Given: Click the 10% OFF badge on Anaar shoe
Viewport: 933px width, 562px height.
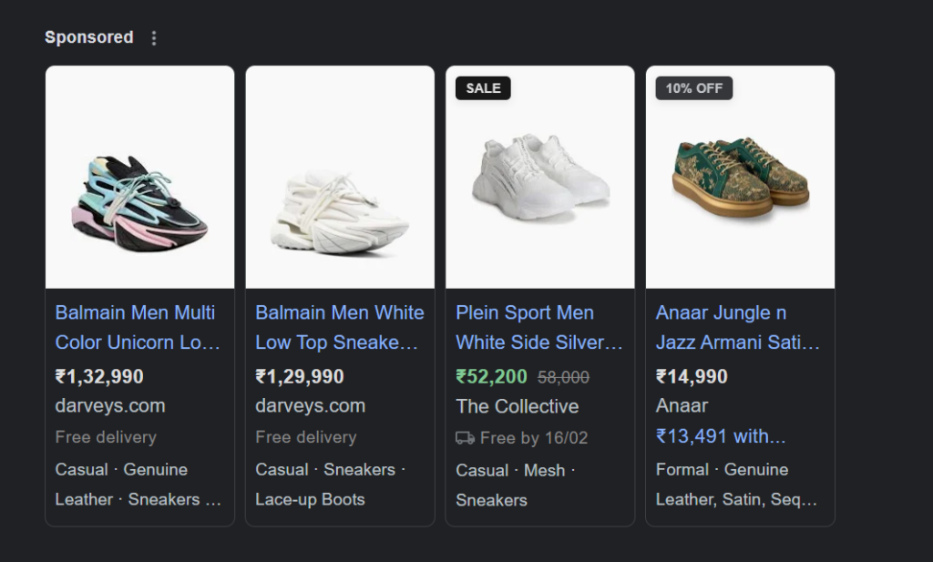Looking at the screenshot, I should tap(693, 88).
